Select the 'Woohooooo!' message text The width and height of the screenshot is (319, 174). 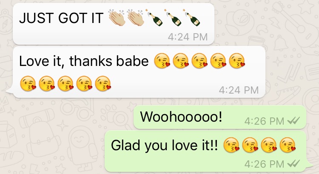click(x=181, y=117)
